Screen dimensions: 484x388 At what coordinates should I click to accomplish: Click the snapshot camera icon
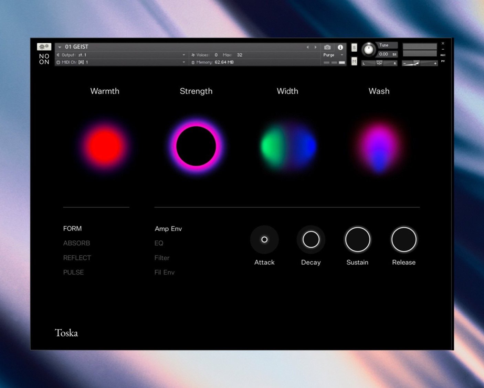click(x=327, y=47)
